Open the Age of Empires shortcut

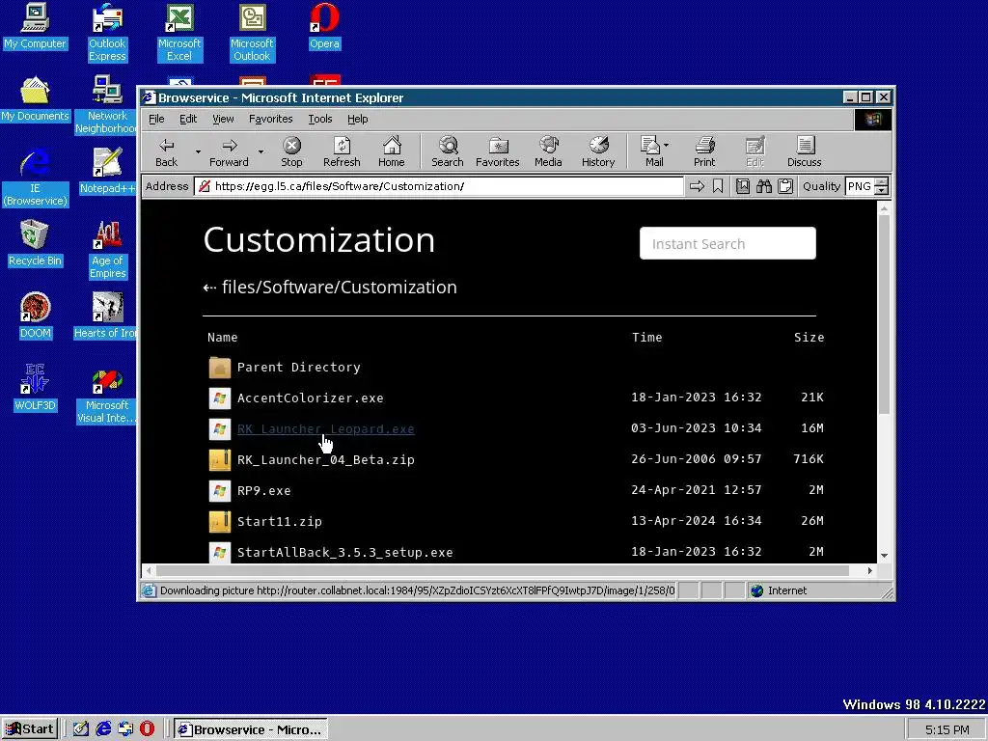point(107,250)
